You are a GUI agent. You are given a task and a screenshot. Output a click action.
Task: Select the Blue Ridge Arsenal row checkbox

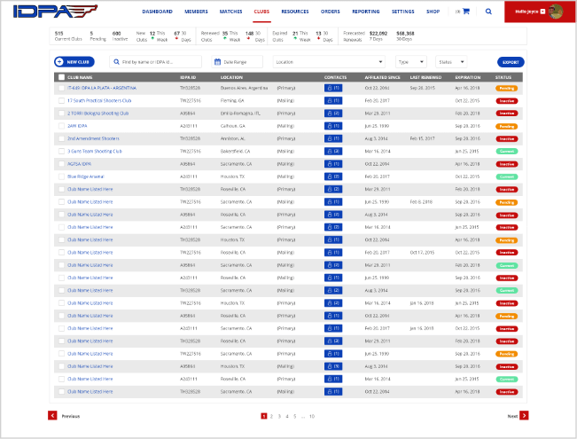61,176
